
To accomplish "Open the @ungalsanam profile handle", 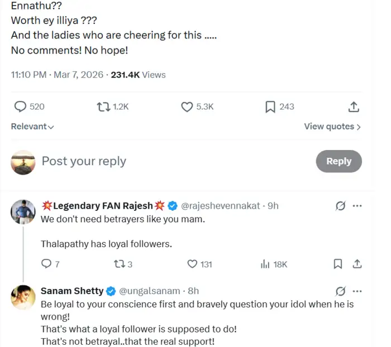I will pos(150,291).
